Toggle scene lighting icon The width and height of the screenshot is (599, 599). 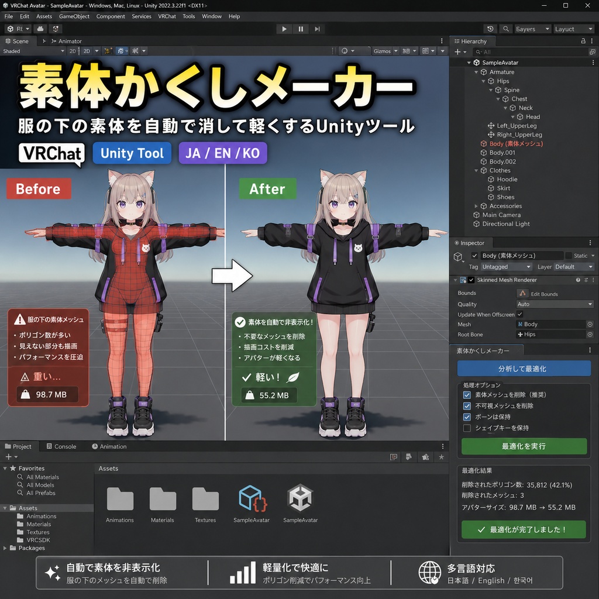coord(108,51)
